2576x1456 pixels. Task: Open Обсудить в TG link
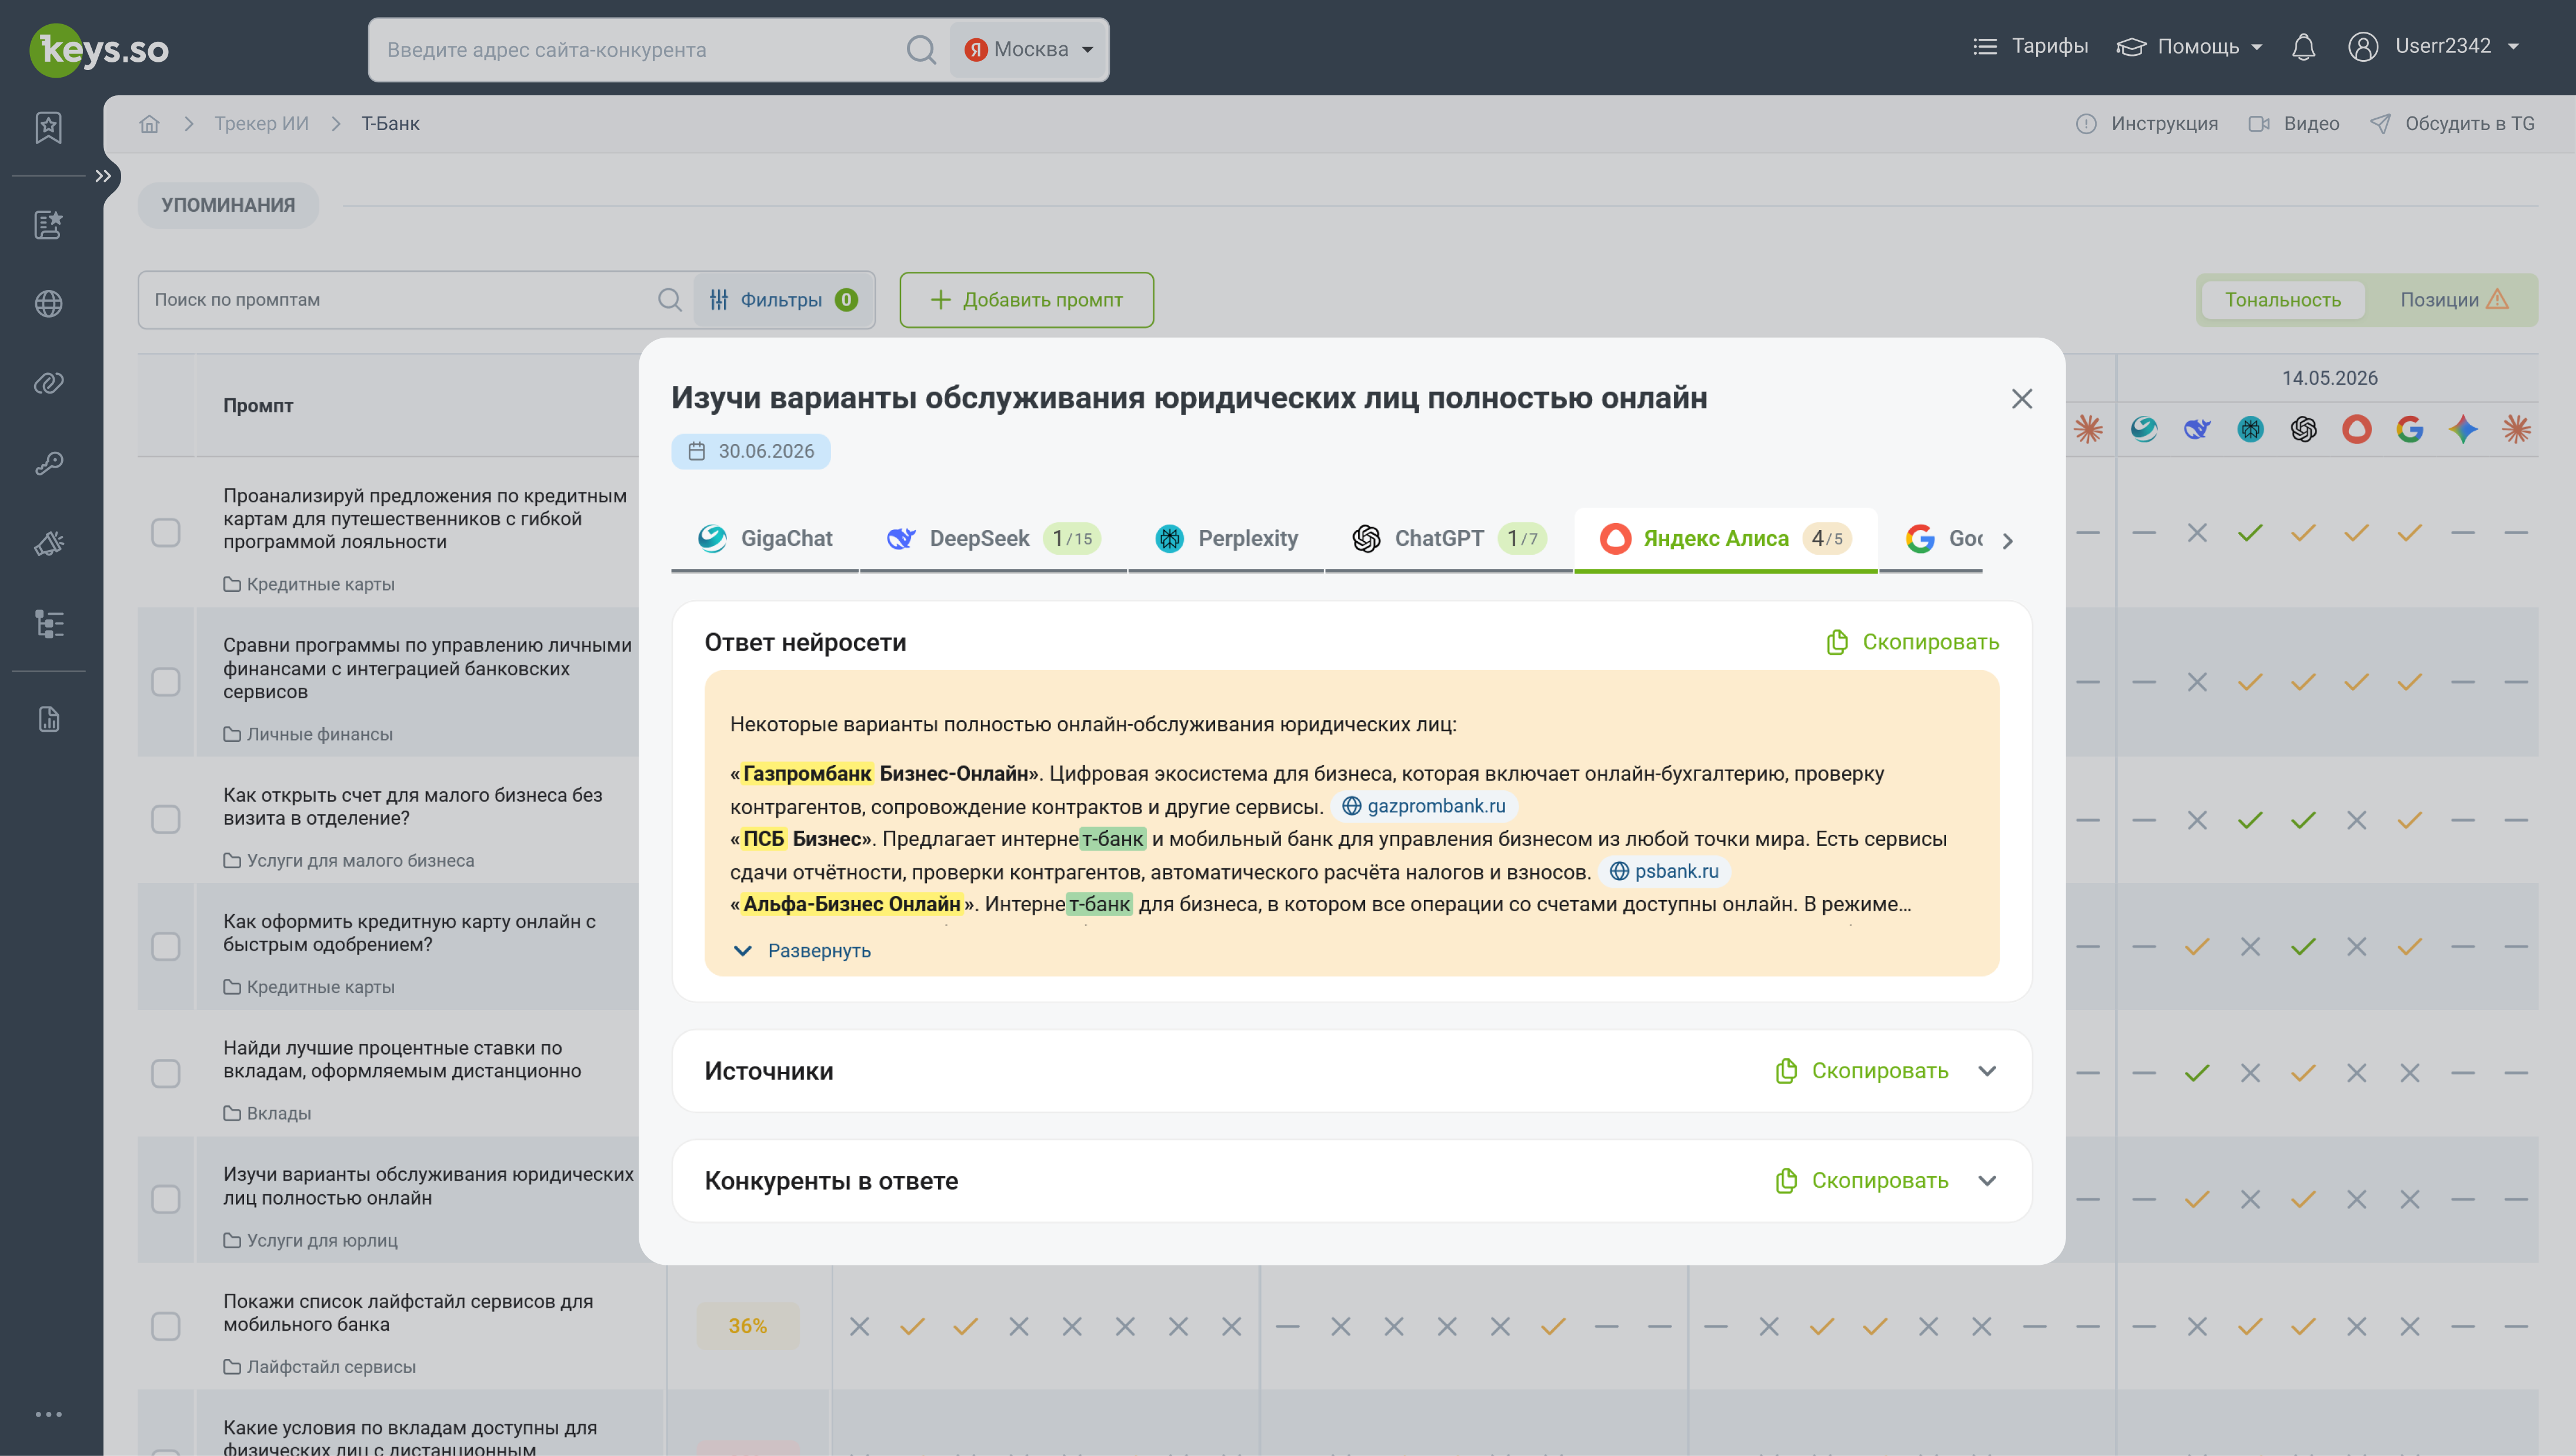(2452, 124)
